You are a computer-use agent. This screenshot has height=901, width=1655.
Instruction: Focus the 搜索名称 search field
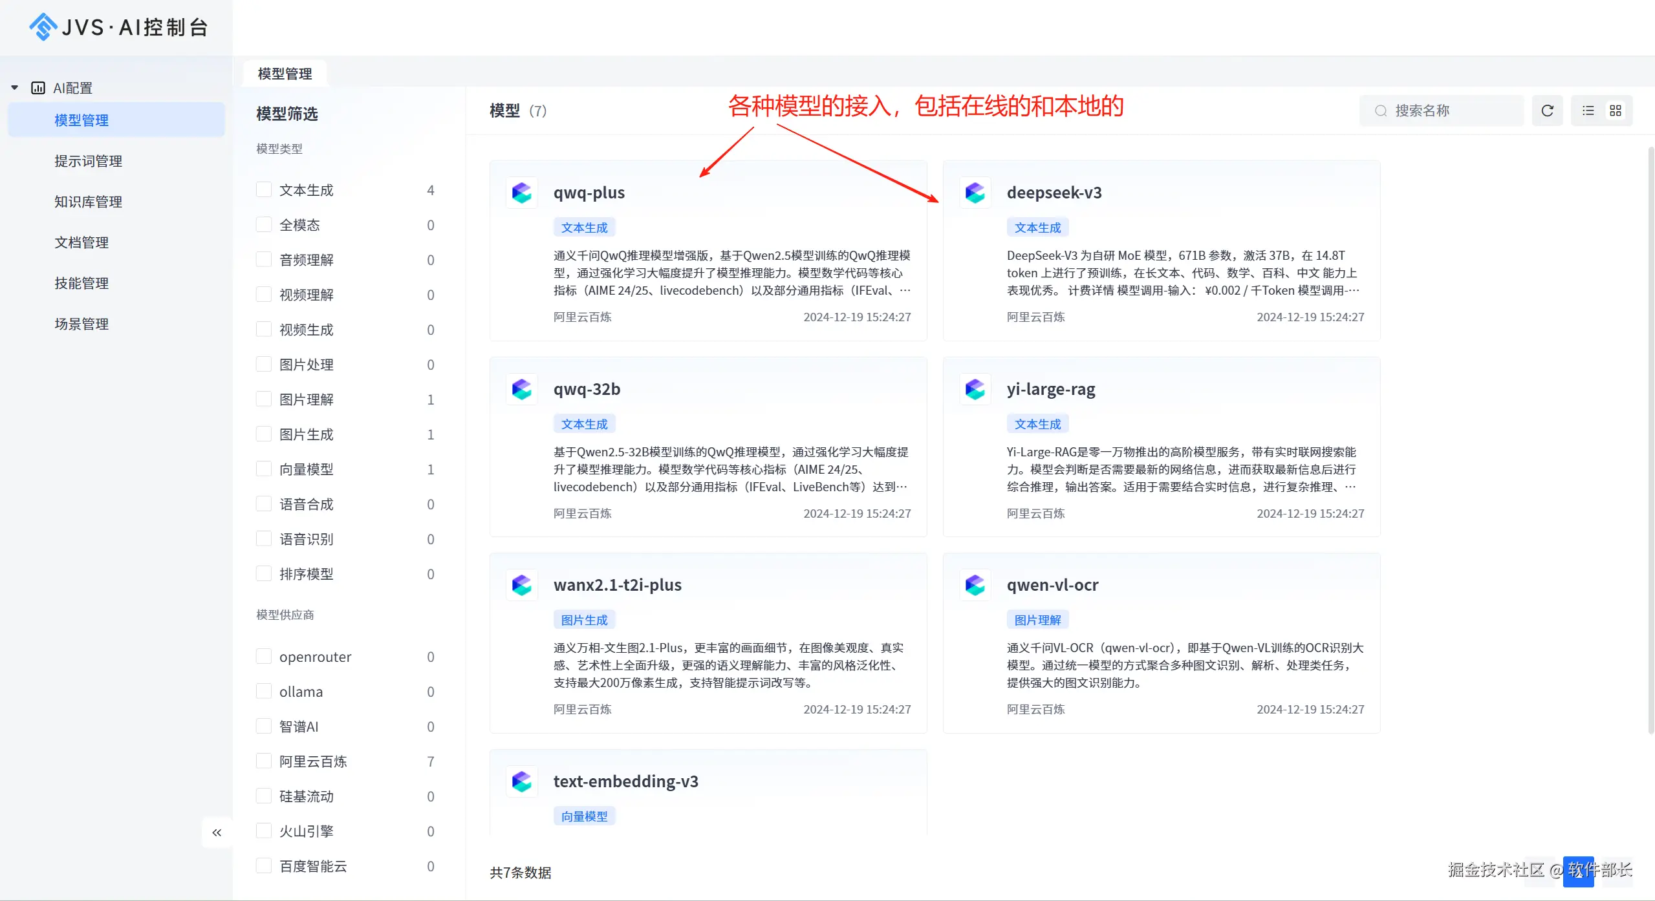coord(1449,111)
